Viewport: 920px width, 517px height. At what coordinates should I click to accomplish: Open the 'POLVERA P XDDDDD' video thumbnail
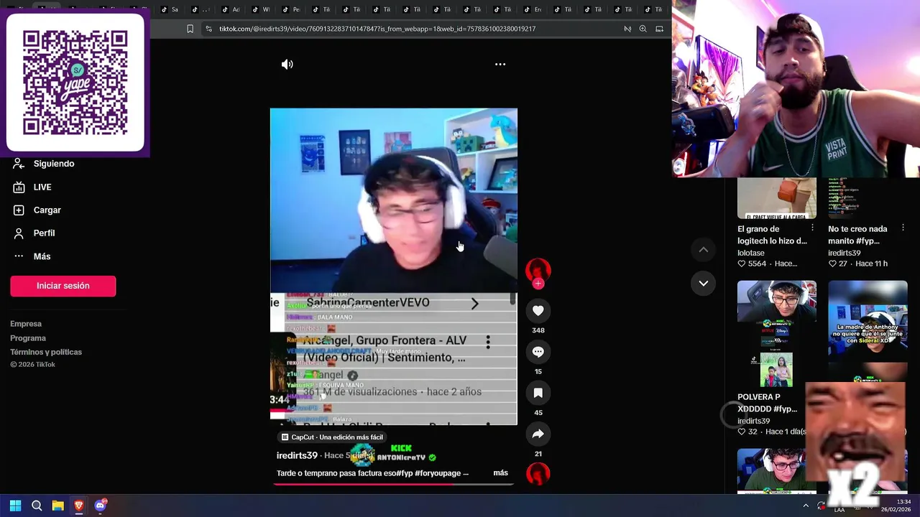click(777, 334)
